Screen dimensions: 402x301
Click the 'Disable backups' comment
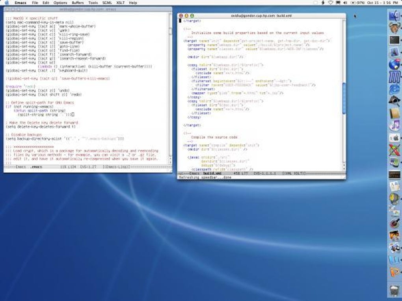point(24,135)
